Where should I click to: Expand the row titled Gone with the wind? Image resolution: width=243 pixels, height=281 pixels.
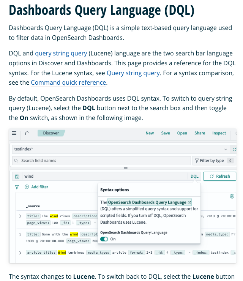(x=20, y=234)
